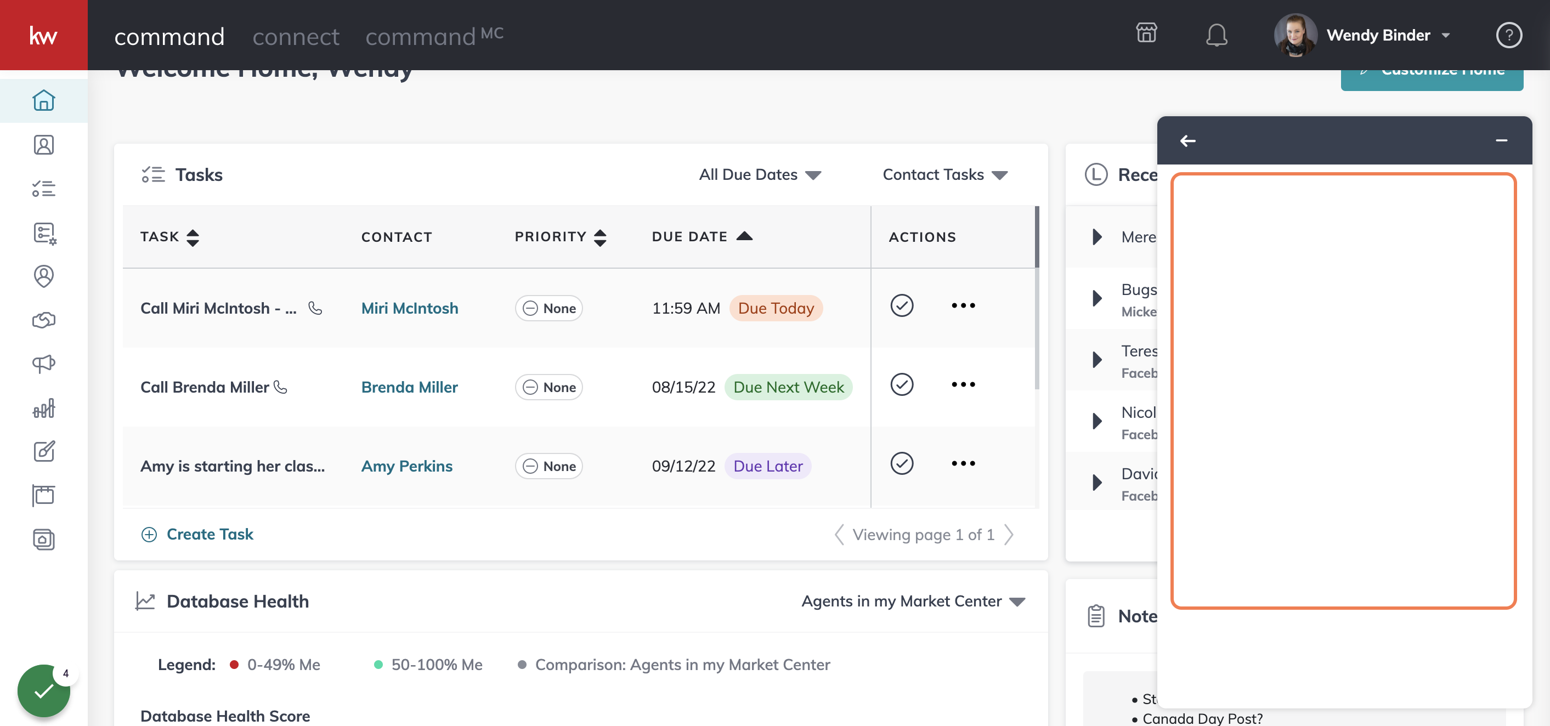
Task: Click the KW logo in top corner
Action: tap(43, 35)
